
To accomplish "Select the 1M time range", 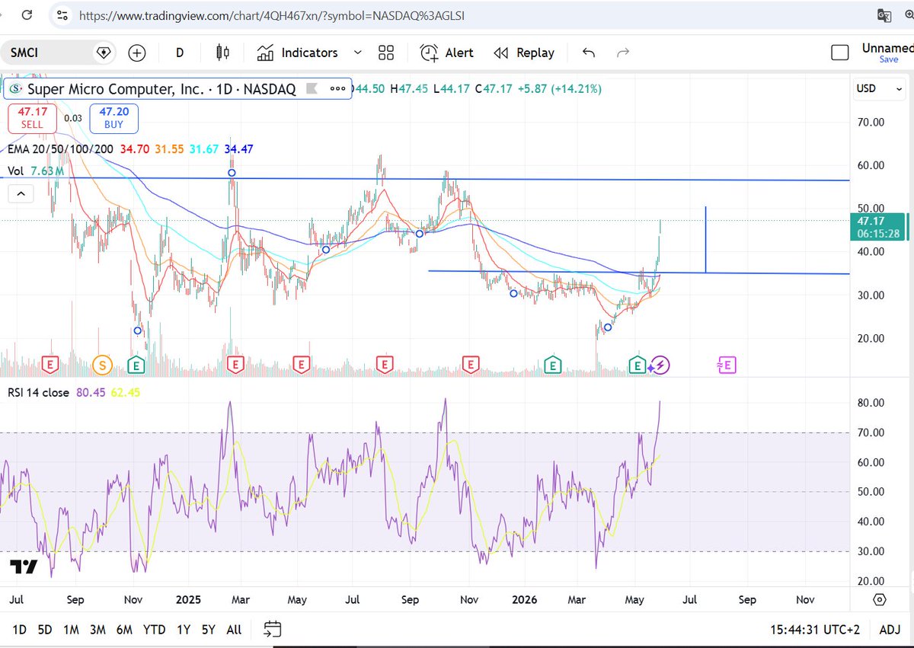I will click(x=72, y=630).
